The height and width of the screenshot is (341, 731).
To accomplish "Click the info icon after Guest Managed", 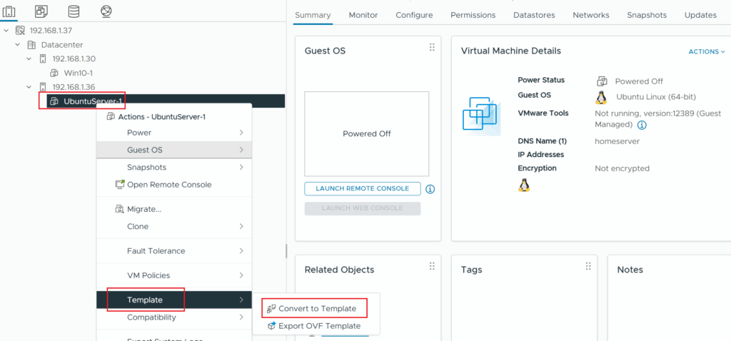I will 642,125.
